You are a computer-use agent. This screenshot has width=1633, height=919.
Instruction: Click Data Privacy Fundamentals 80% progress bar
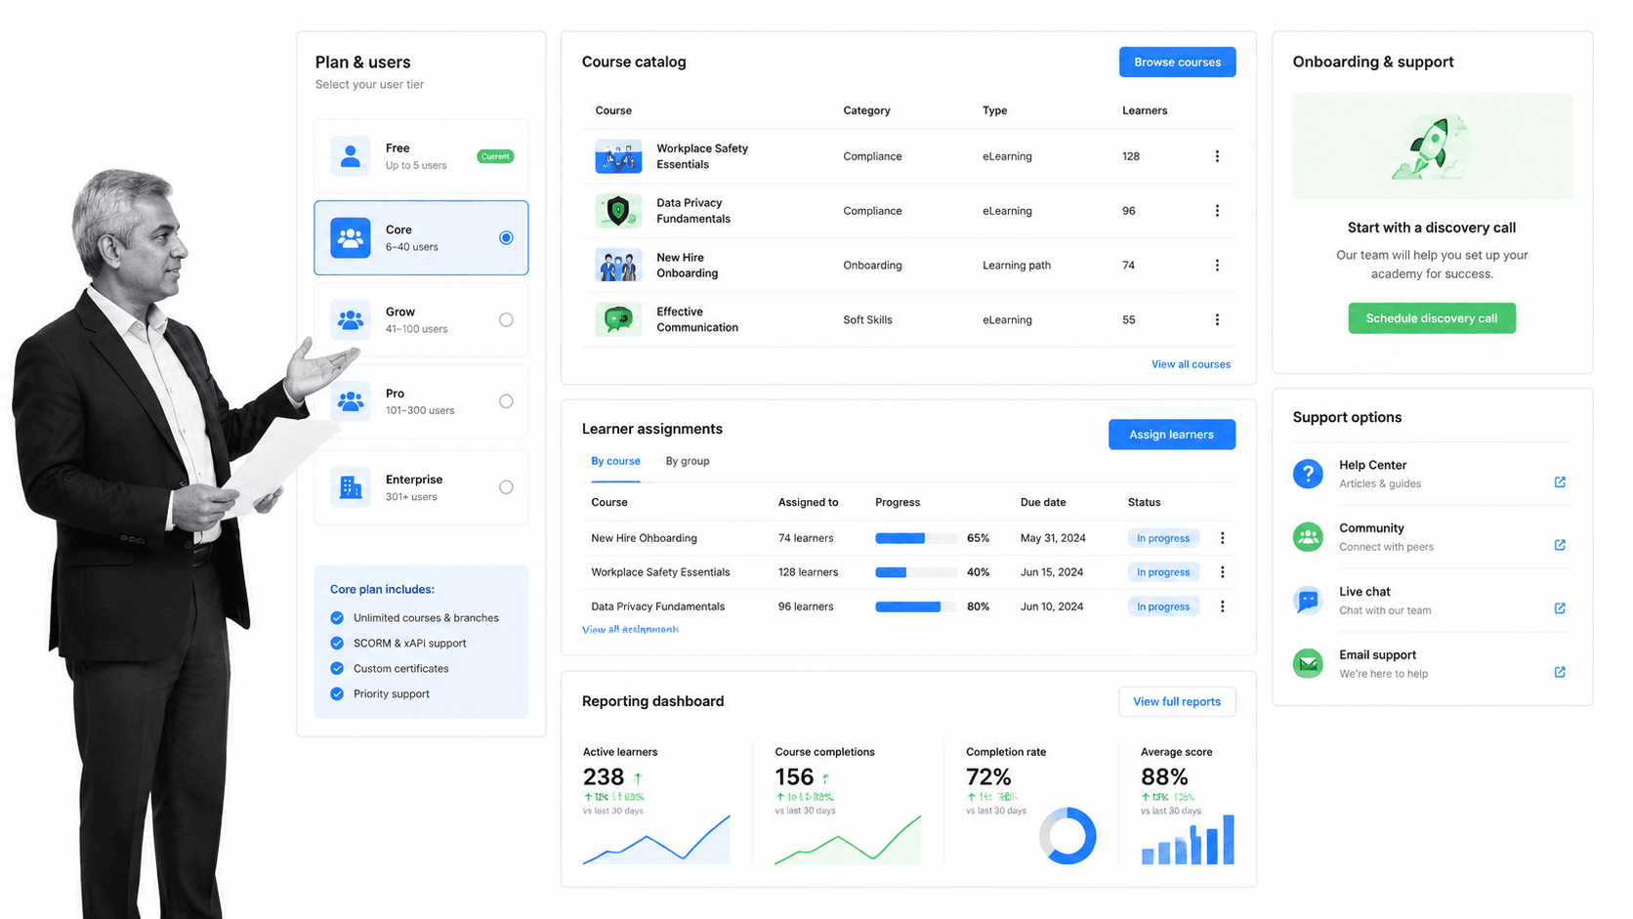click(915, 606)
